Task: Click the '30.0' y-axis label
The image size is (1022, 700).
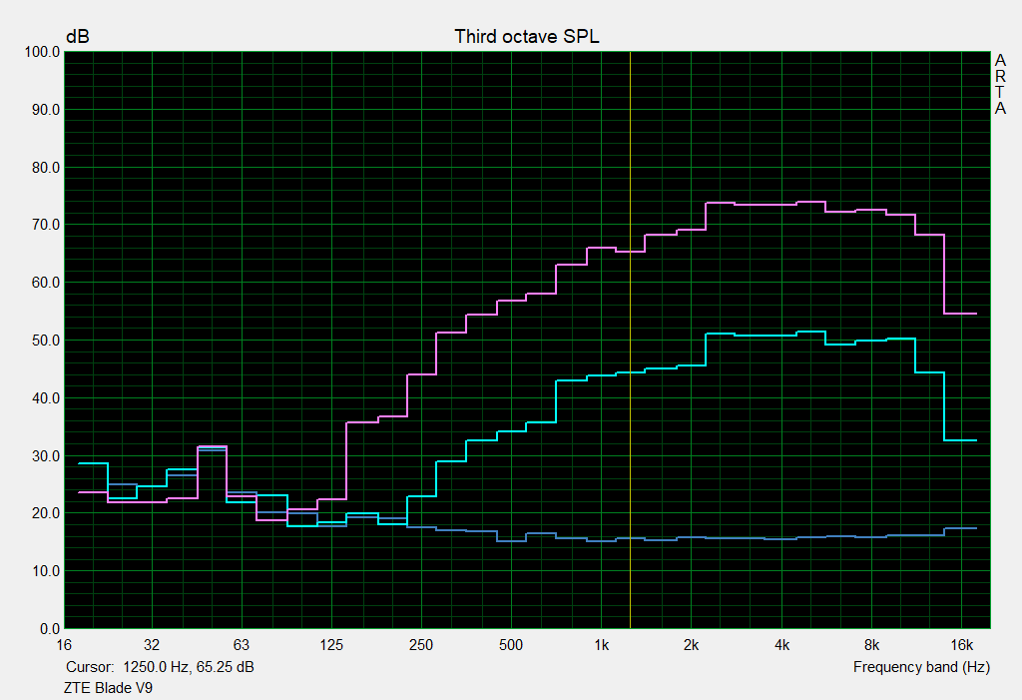Action: click(46, 456)
